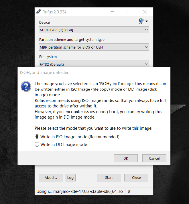
Task: Click the Rufus USB drive icon in title bar
Action: (38, 12)
